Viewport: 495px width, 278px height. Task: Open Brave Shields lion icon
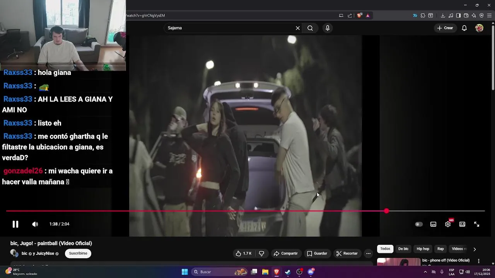pos(359,16)
